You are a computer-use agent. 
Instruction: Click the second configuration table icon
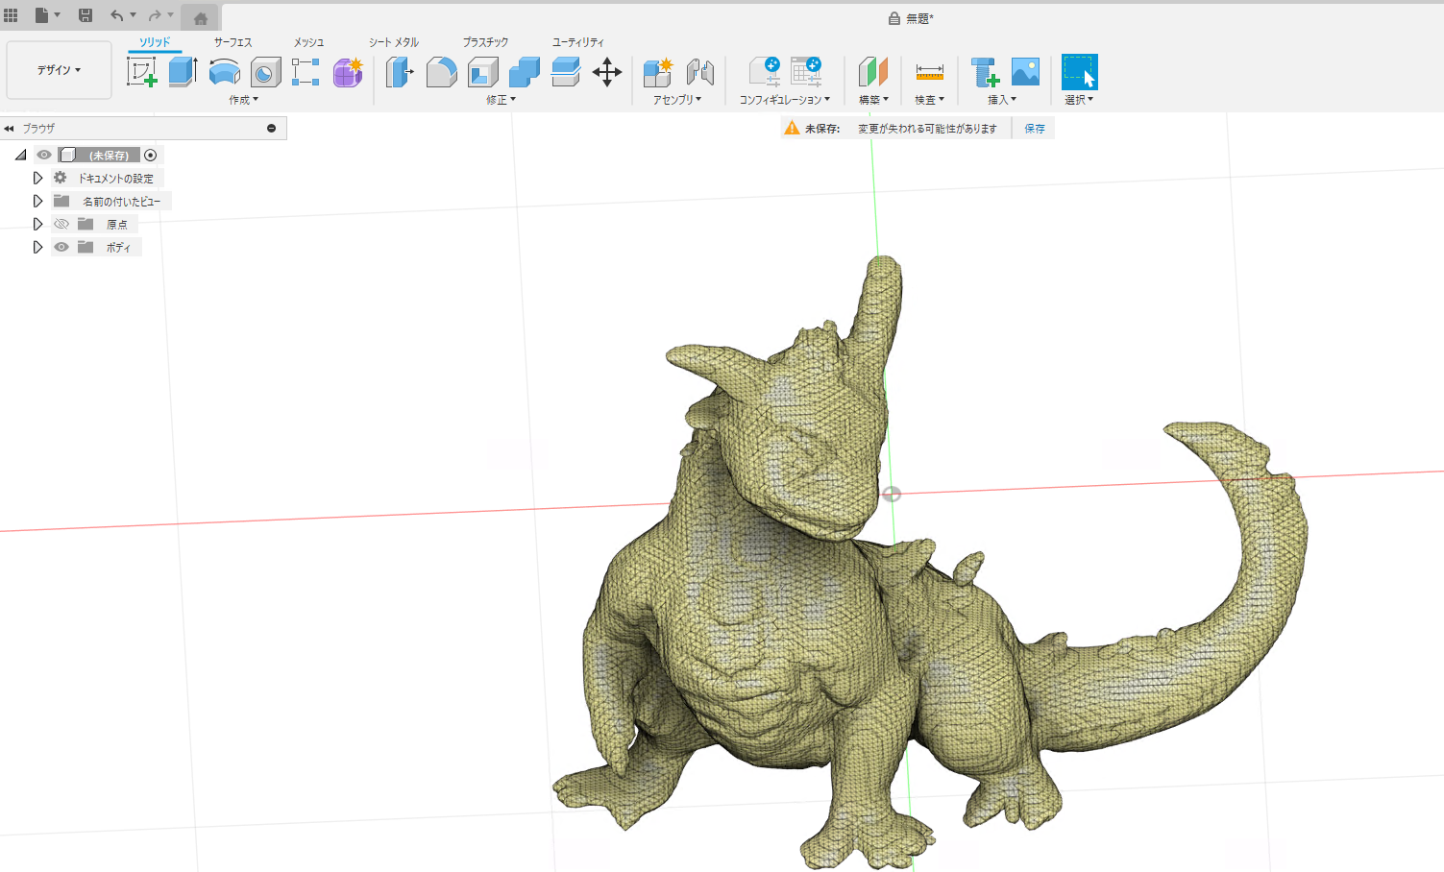[x=806, y=72]
